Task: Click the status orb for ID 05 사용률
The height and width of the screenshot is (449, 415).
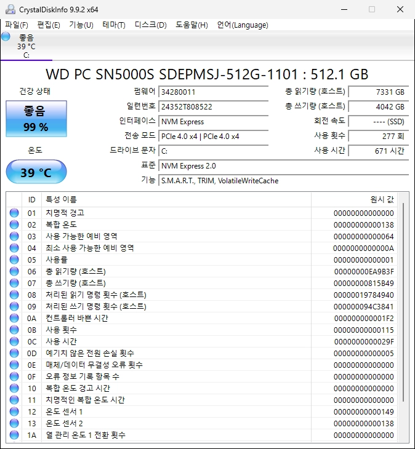Action: 14,260
